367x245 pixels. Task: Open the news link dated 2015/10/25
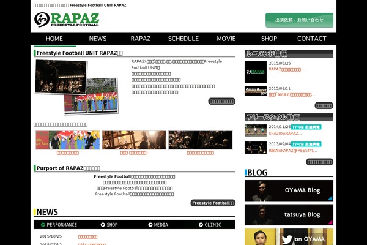click(87, 237)
